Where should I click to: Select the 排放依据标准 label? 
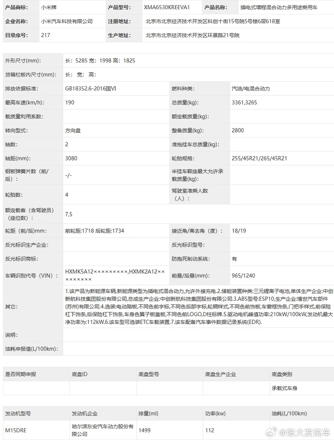click(x=22, y=89)
